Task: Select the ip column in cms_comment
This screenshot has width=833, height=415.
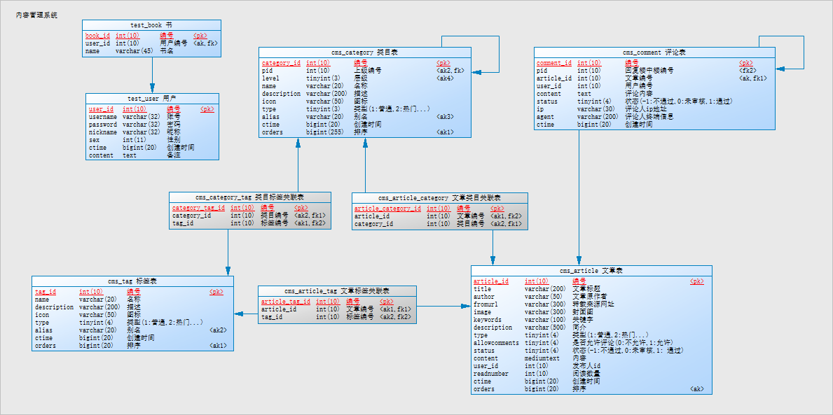Action: [654, 108]
